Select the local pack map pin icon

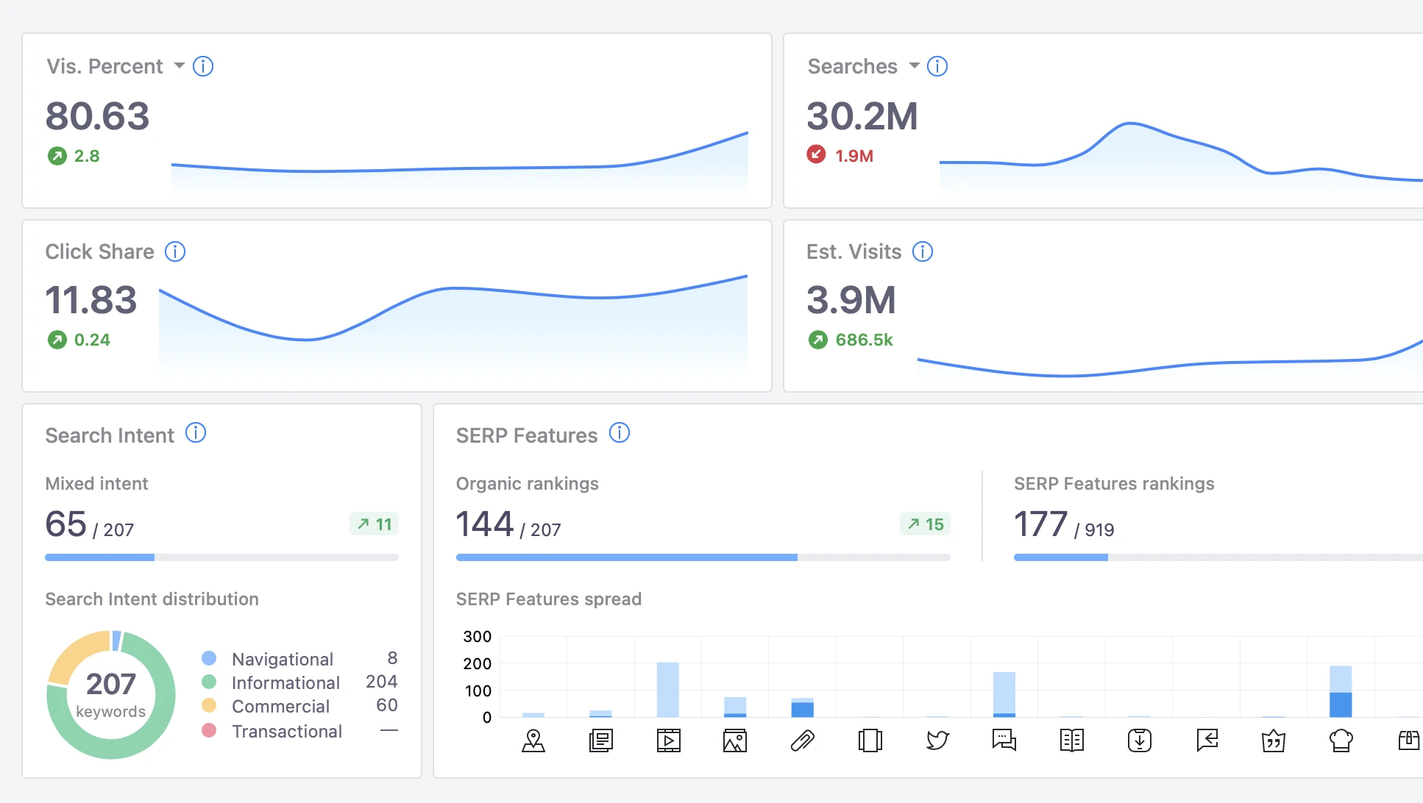[x=533, y=740]
